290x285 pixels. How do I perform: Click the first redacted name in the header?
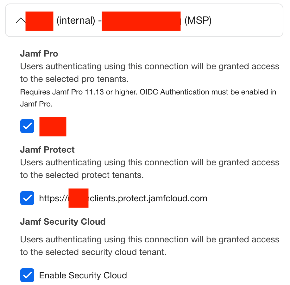point(39,21)
